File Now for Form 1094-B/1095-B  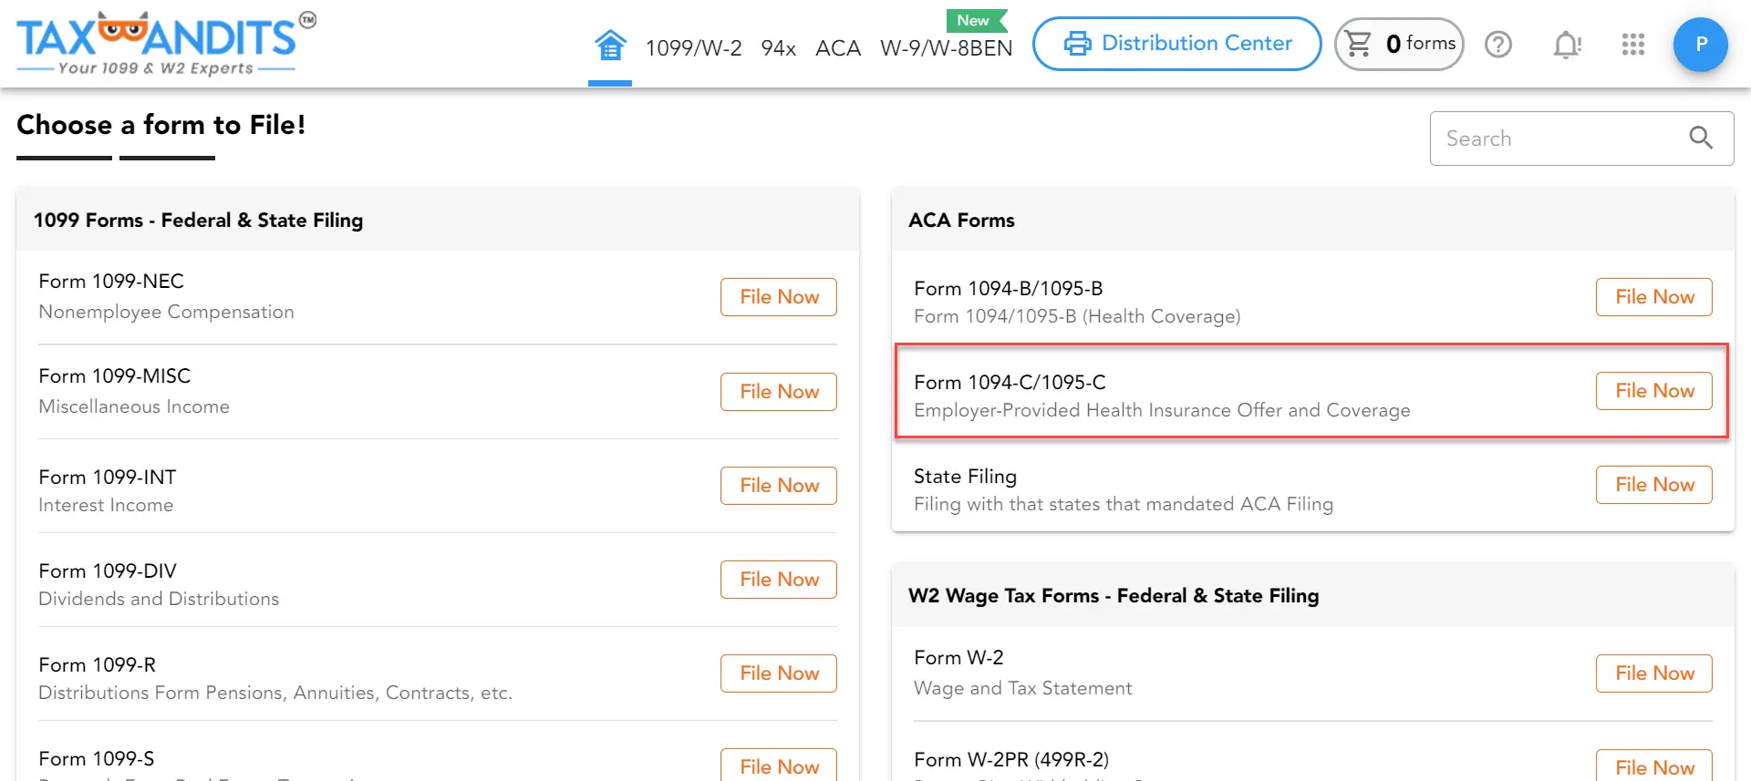[x=1654, y=297]
